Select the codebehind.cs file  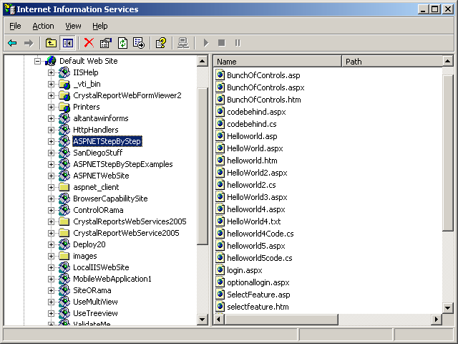tap(250, 124)
